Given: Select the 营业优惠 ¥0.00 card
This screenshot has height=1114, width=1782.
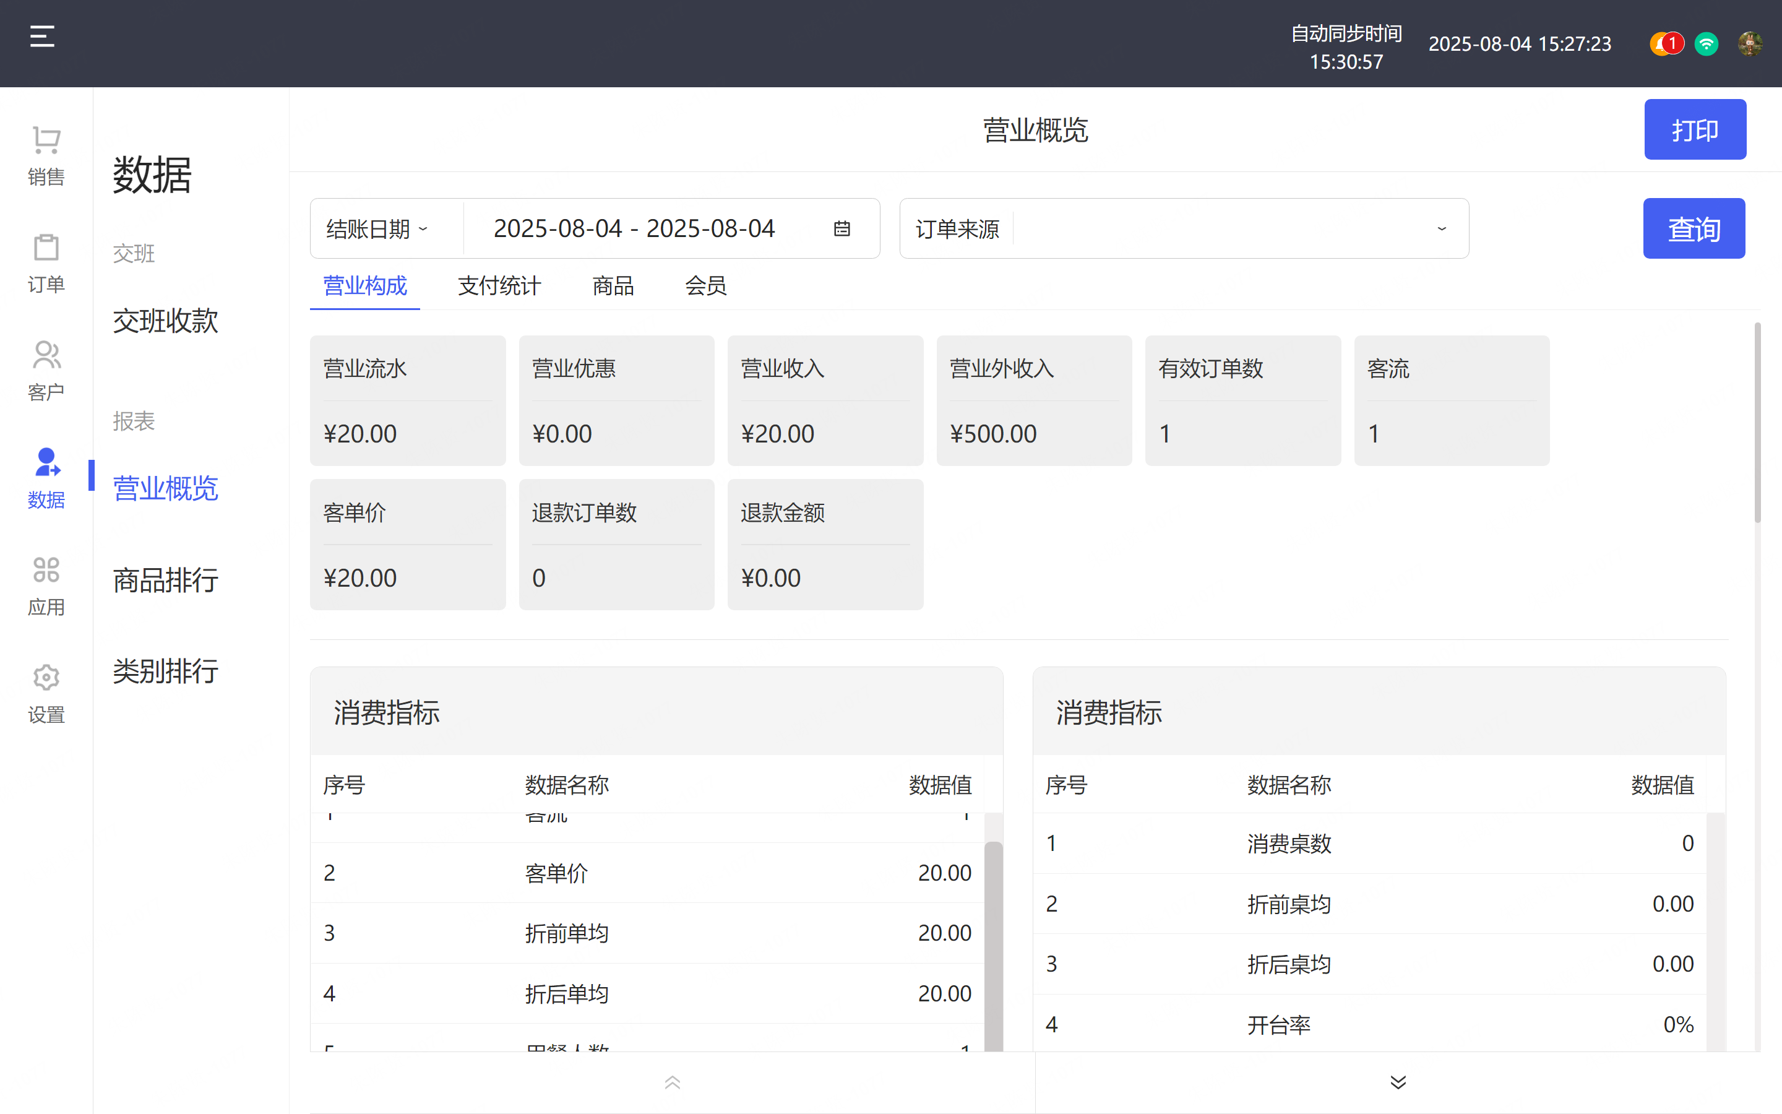Looking at the screenshot, I should [x=617, y=400].
